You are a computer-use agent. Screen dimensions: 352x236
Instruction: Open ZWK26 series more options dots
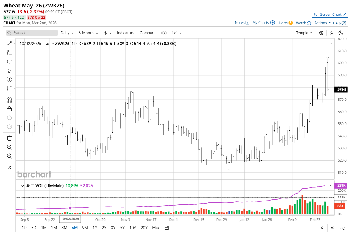click(x=52, y=43)
